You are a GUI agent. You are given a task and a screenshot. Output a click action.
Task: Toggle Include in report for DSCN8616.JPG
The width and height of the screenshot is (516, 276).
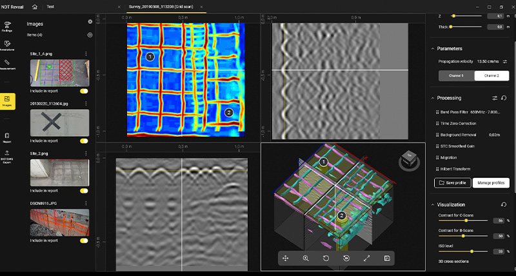pyautogui.click(x=84, y=241)
